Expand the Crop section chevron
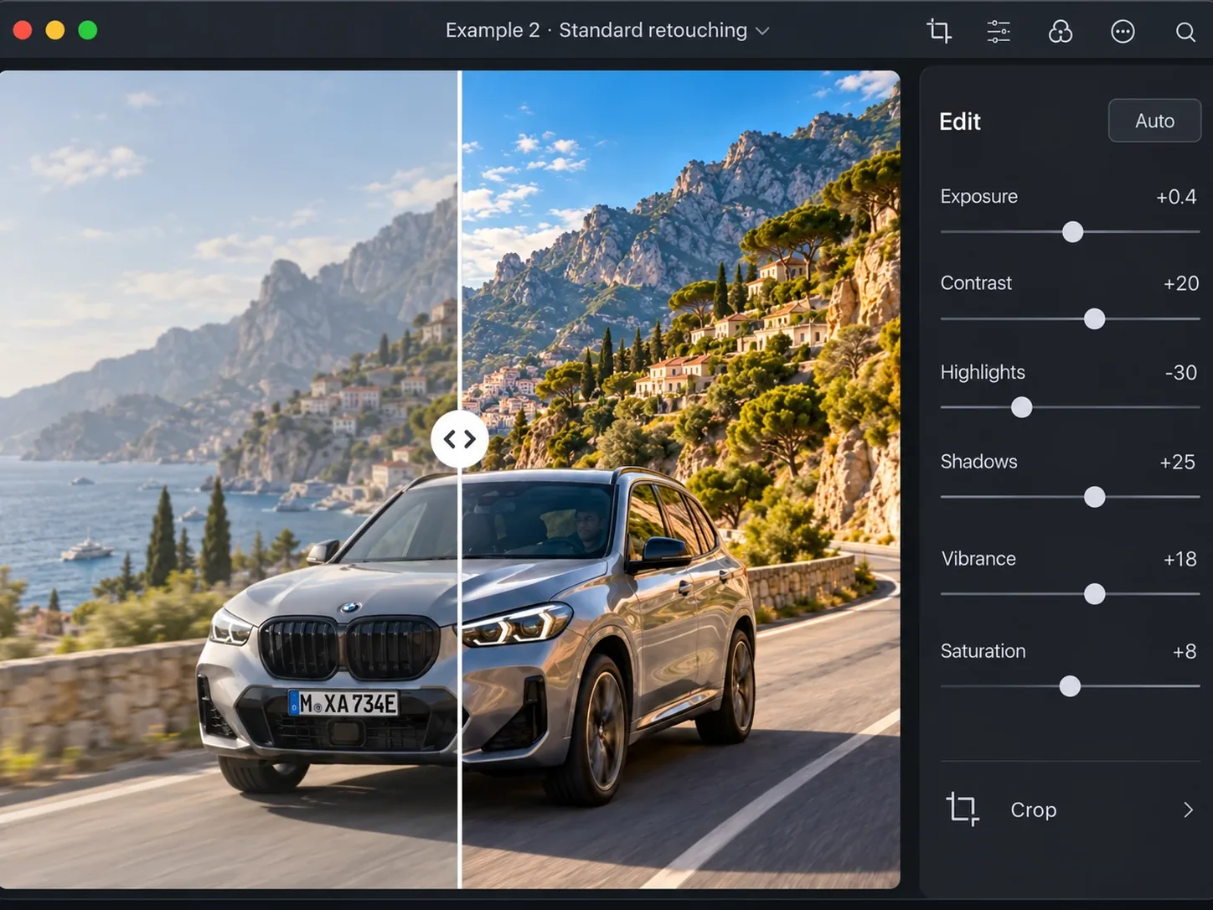Screen dimensions: 1213x910 [x=1188, y=809]
